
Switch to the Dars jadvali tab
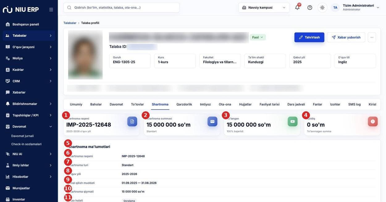(296, 104)
